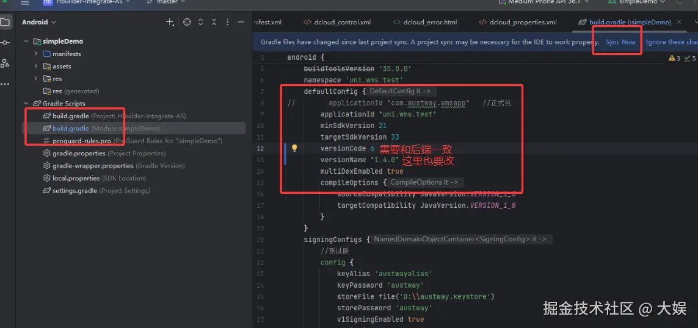This screenshot has width=698, height=328.
Task: Click the multiDexEnabled true line
Action: (x=362, y=171)
